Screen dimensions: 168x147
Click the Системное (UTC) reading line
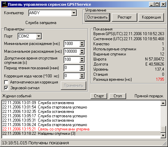coord(129,39)
